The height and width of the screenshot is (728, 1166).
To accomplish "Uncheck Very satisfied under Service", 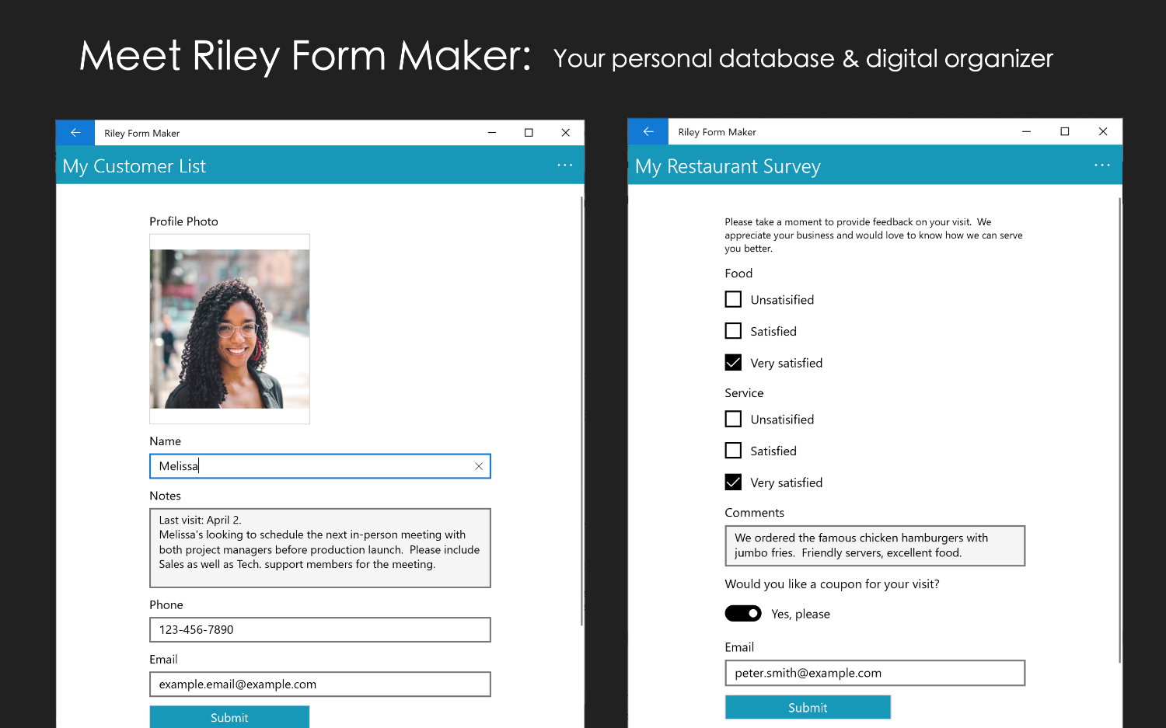I will click(x=733, y=482).
